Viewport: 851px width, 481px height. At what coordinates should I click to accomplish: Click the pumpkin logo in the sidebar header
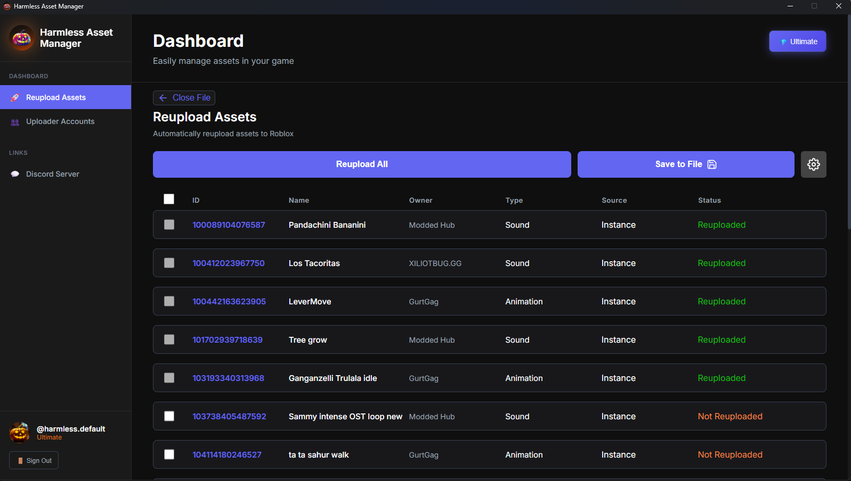point(22,38)
